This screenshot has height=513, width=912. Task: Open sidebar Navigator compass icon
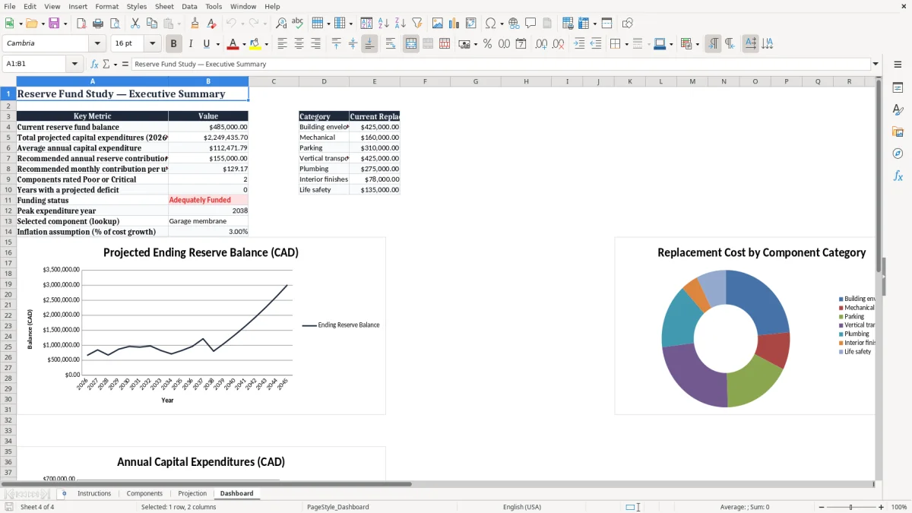point(898,154)
